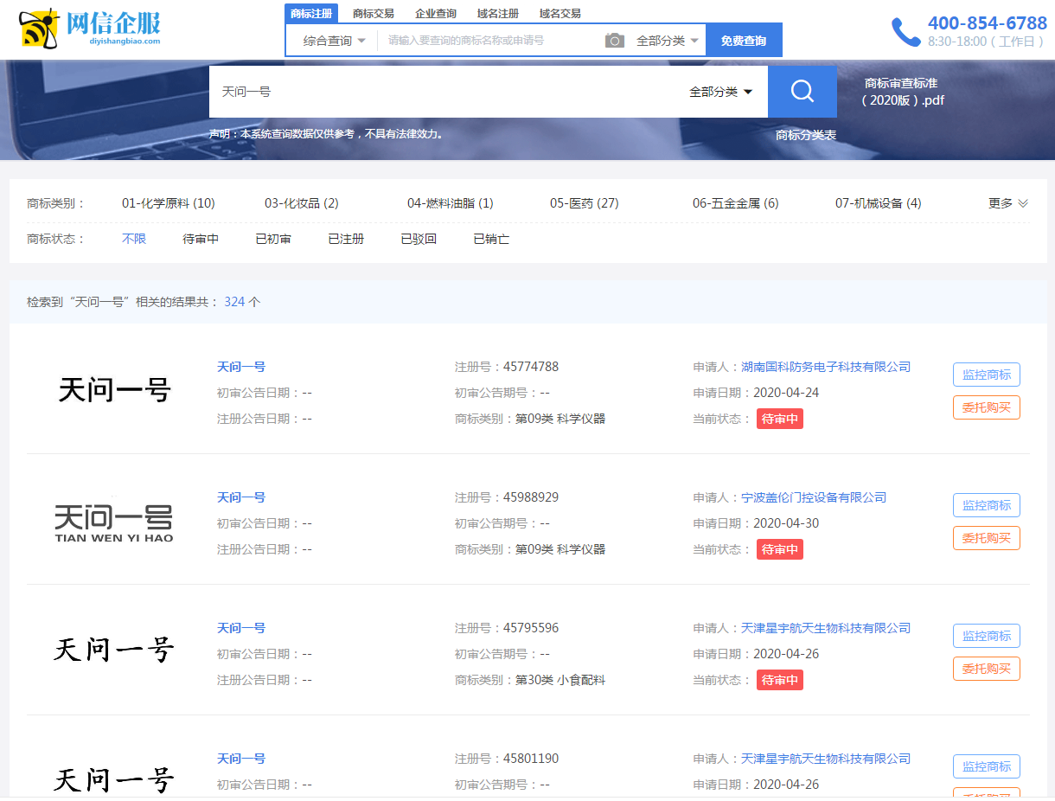Select status 已注册 filter
Viewport: 1055px width, 801px height.
(346, 239)
